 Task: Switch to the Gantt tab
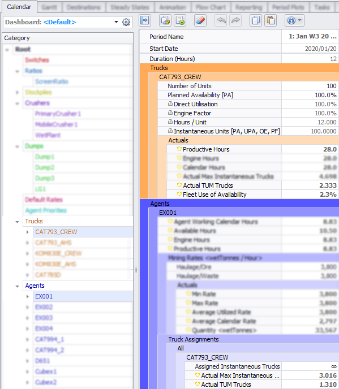49,7
